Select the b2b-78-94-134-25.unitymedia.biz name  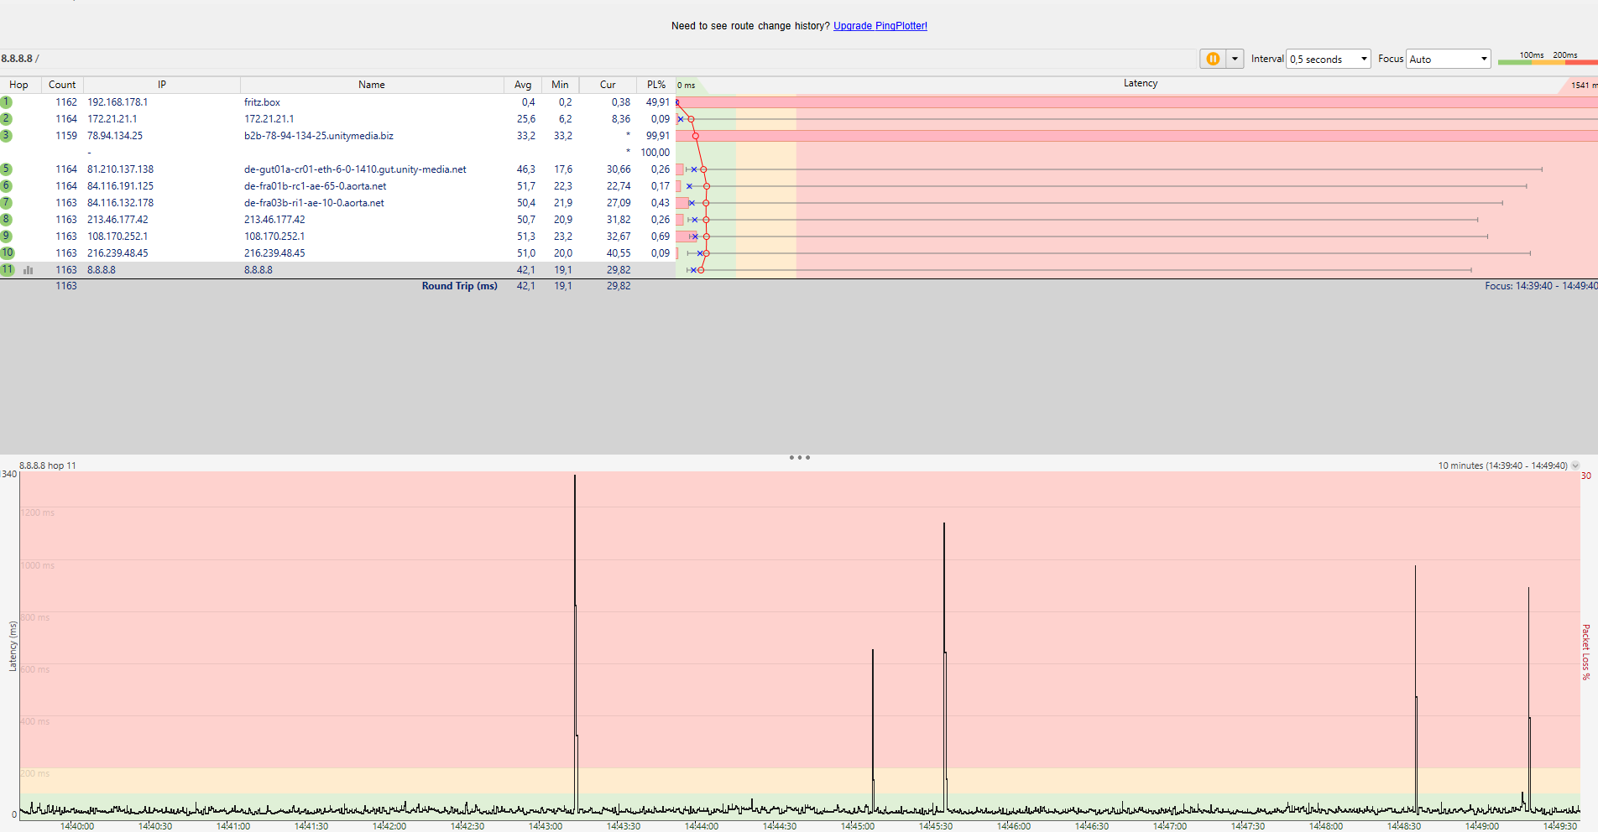coord(319,136)
